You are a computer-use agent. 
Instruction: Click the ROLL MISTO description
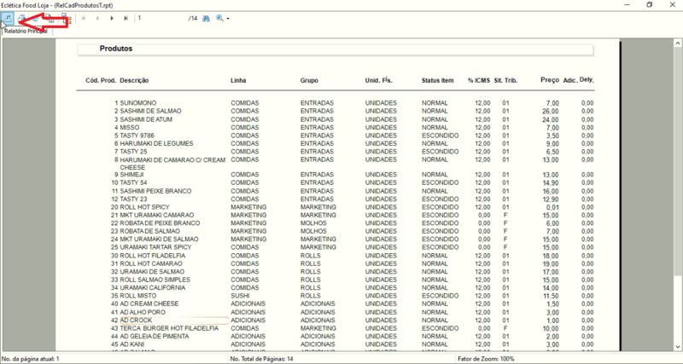(137, 295)
